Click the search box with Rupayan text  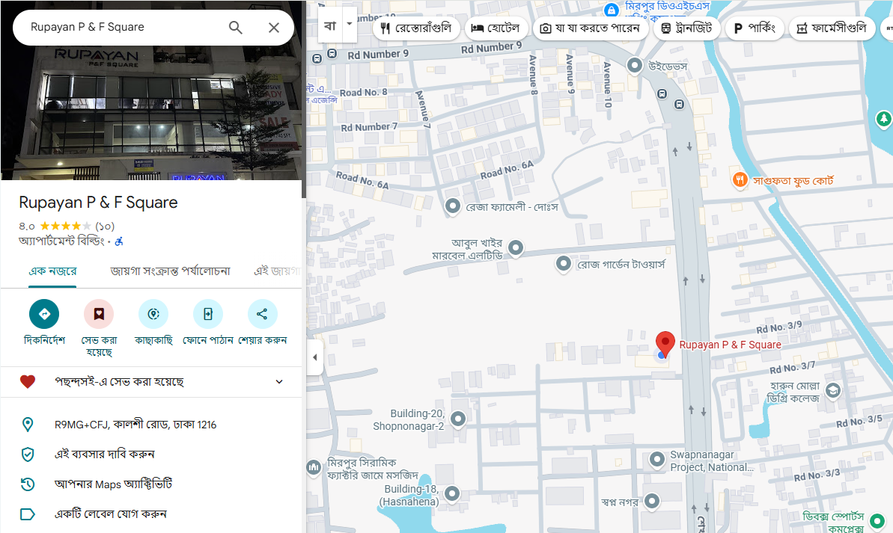(120, 28)
